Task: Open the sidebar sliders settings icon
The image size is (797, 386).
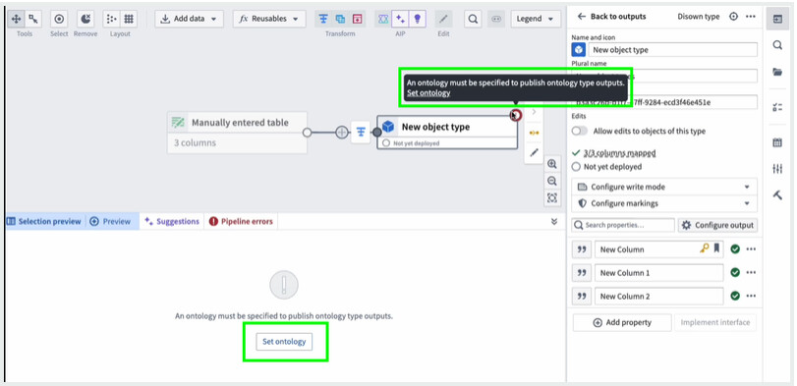Action: click(x=777, y=169)
